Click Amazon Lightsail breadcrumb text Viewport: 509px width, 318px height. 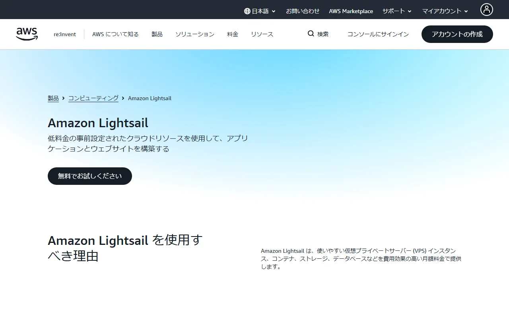150,98
